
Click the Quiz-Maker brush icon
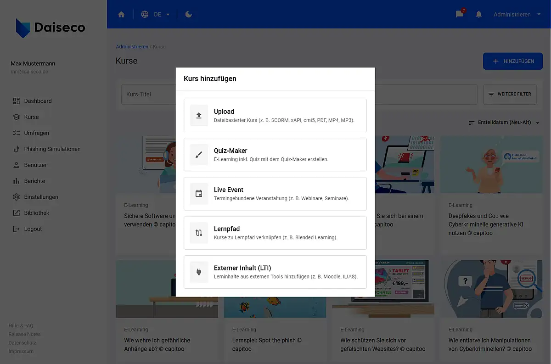point(199,155)
